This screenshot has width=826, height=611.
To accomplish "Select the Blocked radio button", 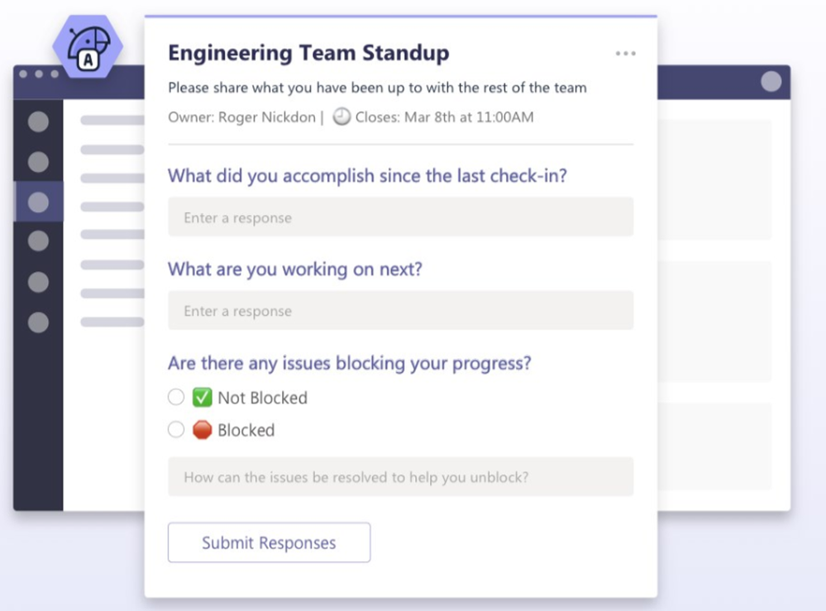I will (176, 430).
